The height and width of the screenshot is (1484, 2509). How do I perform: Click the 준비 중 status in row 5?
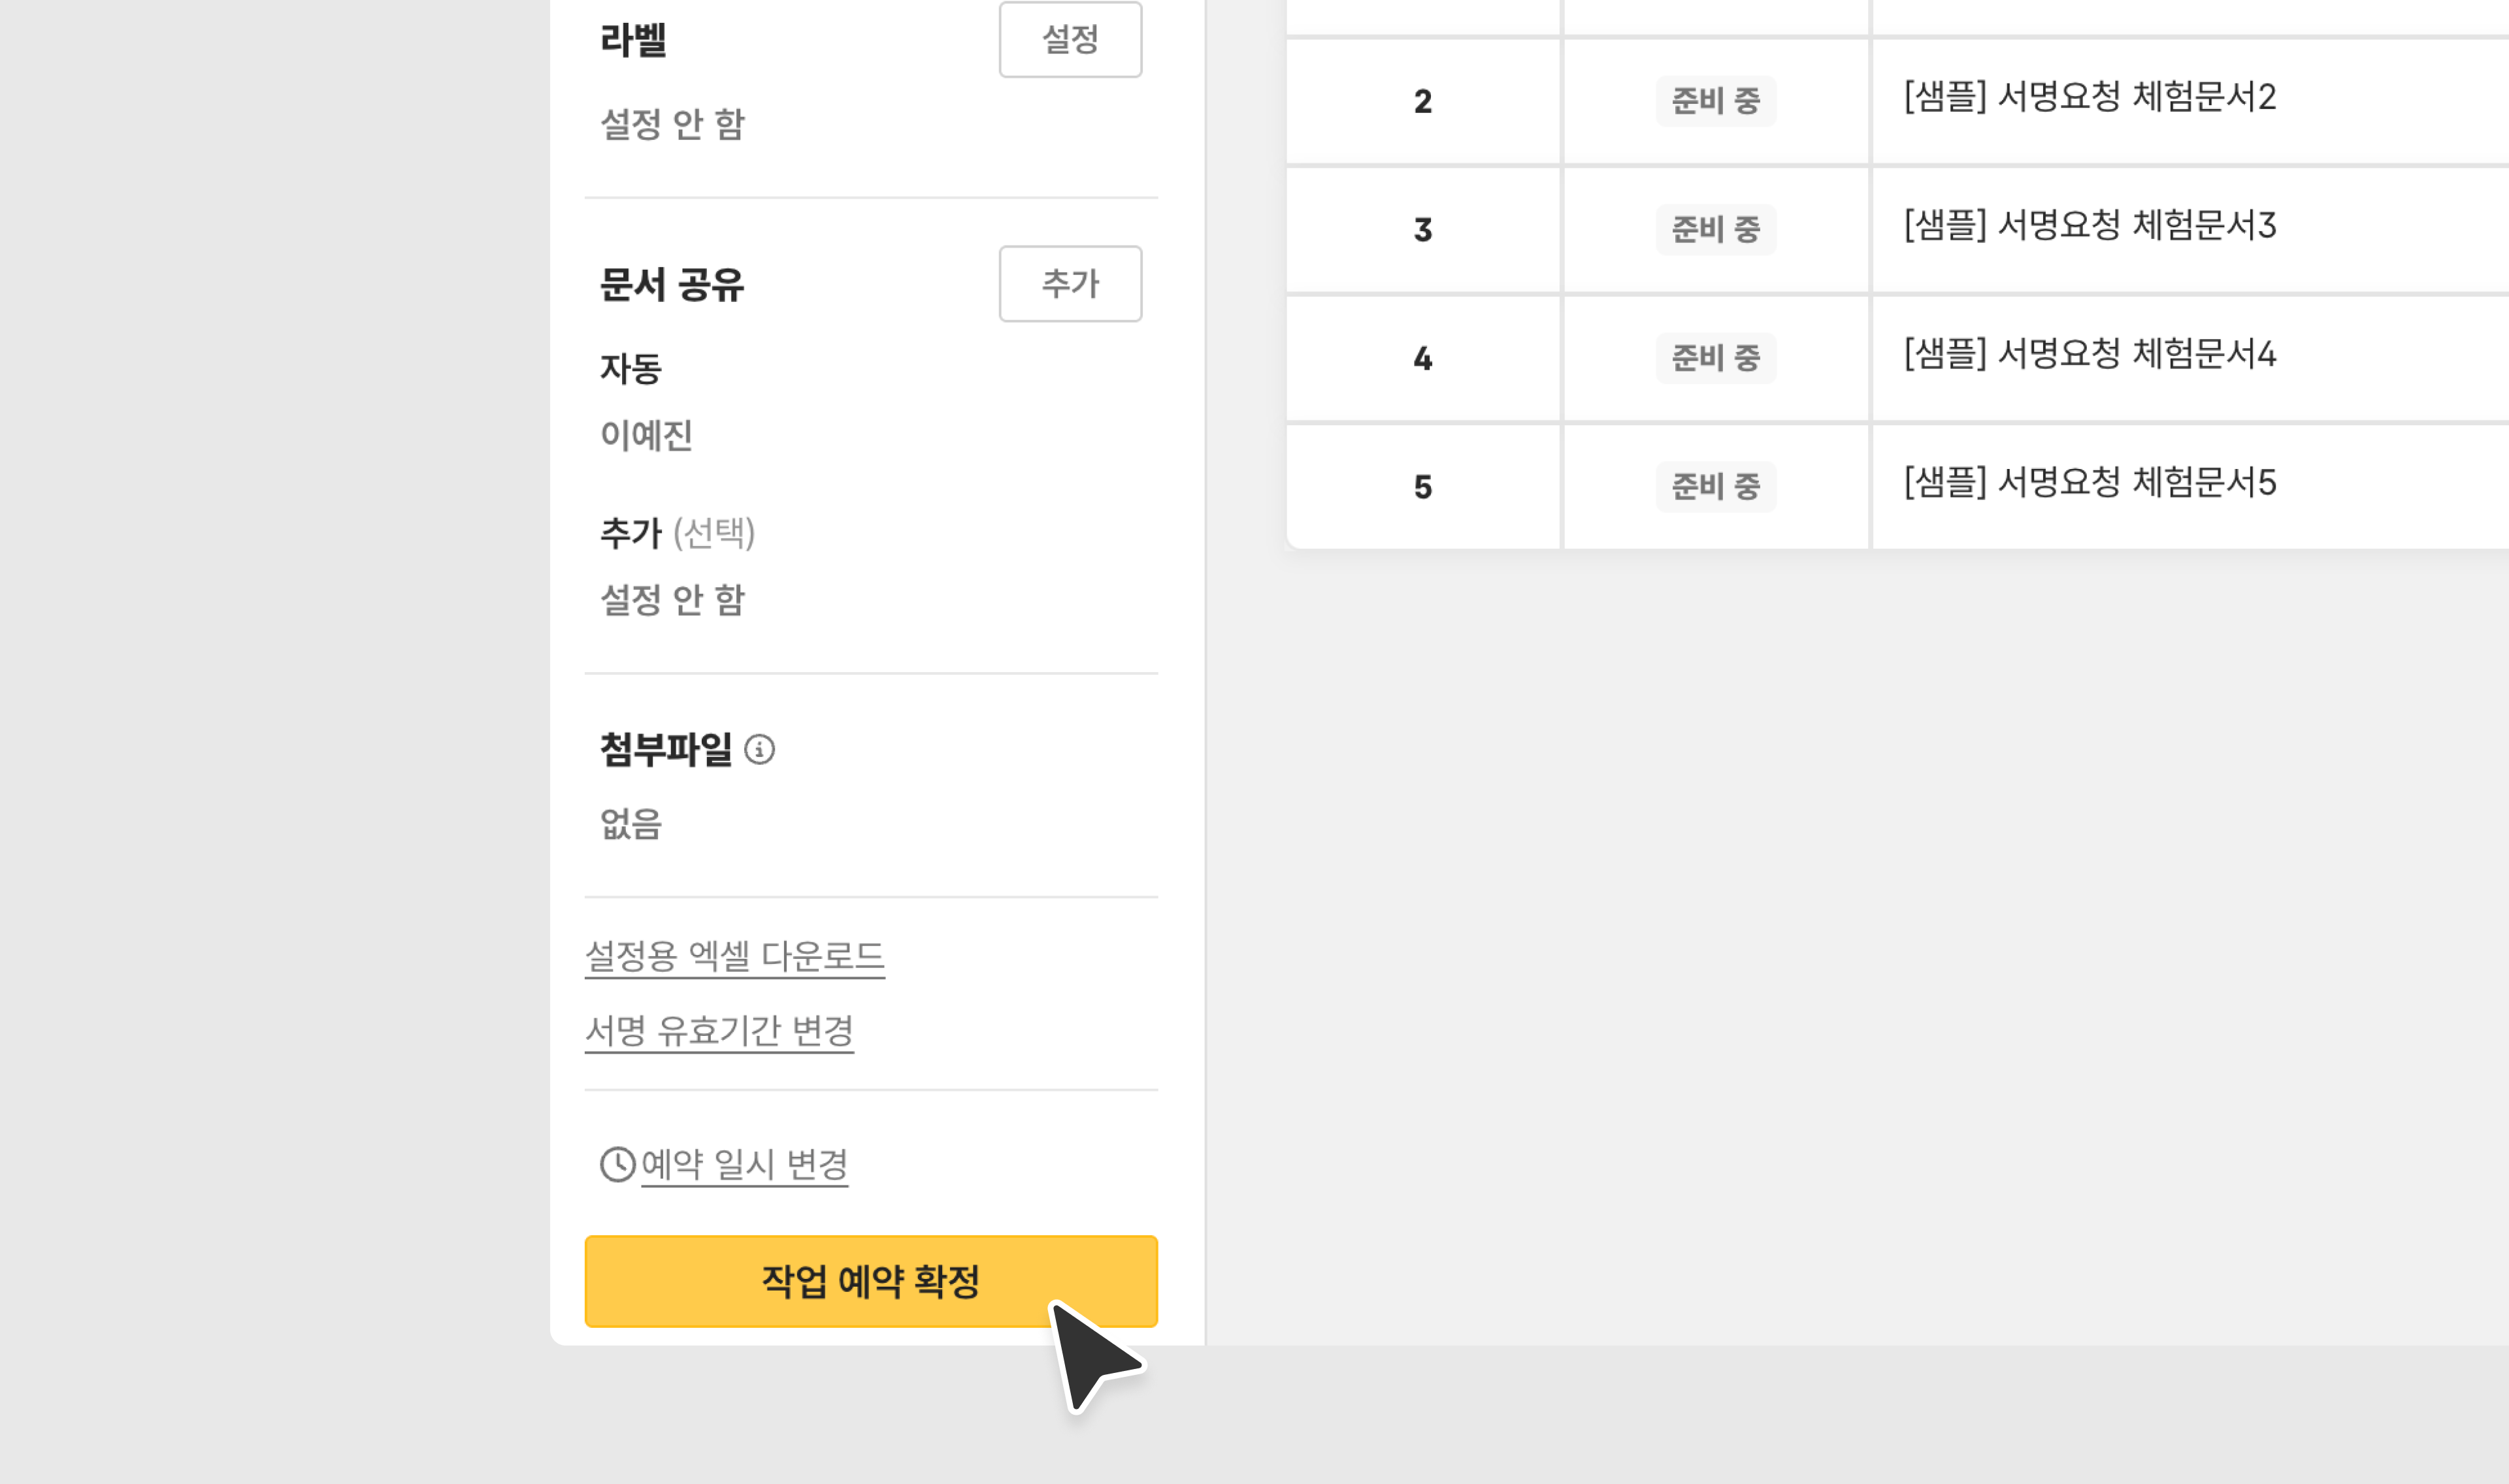1715,487
